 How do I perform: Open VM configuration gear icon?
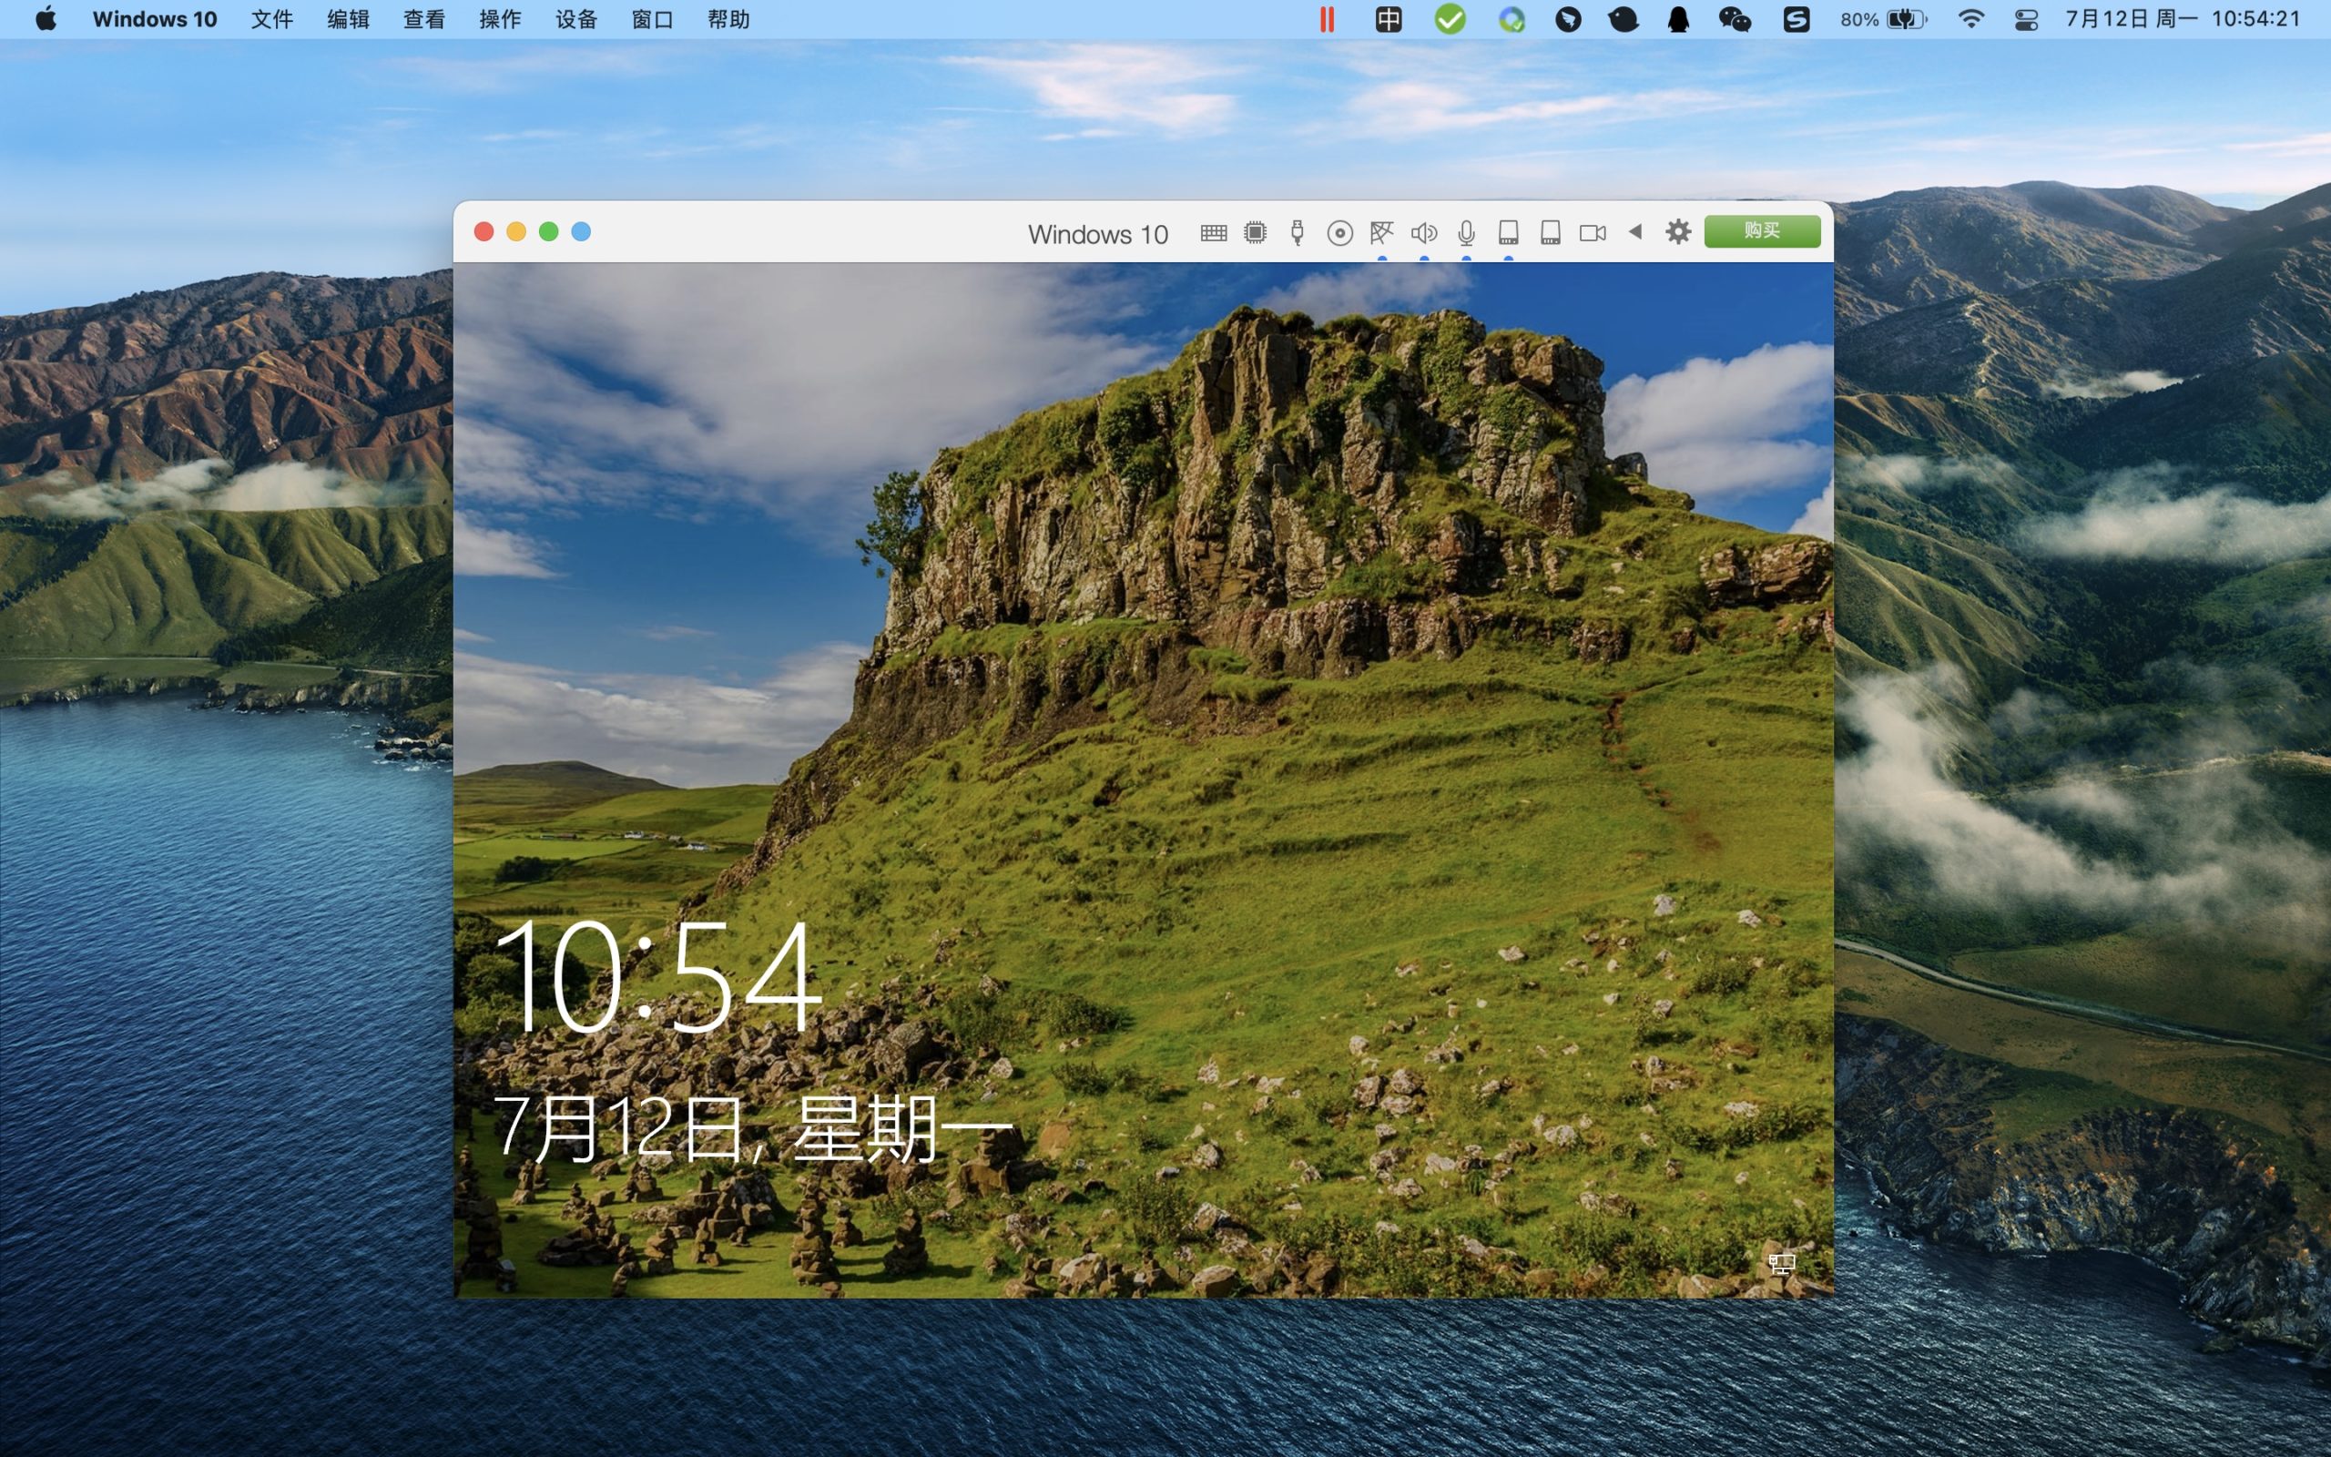pyautogui.click(x=1678, y=231)
